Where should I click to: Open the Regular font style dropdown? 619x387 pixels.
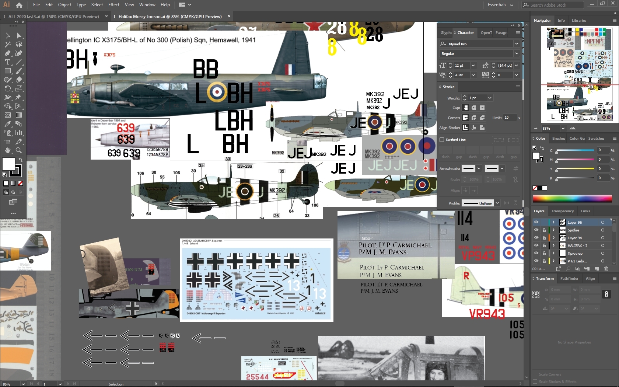point(517,53)
